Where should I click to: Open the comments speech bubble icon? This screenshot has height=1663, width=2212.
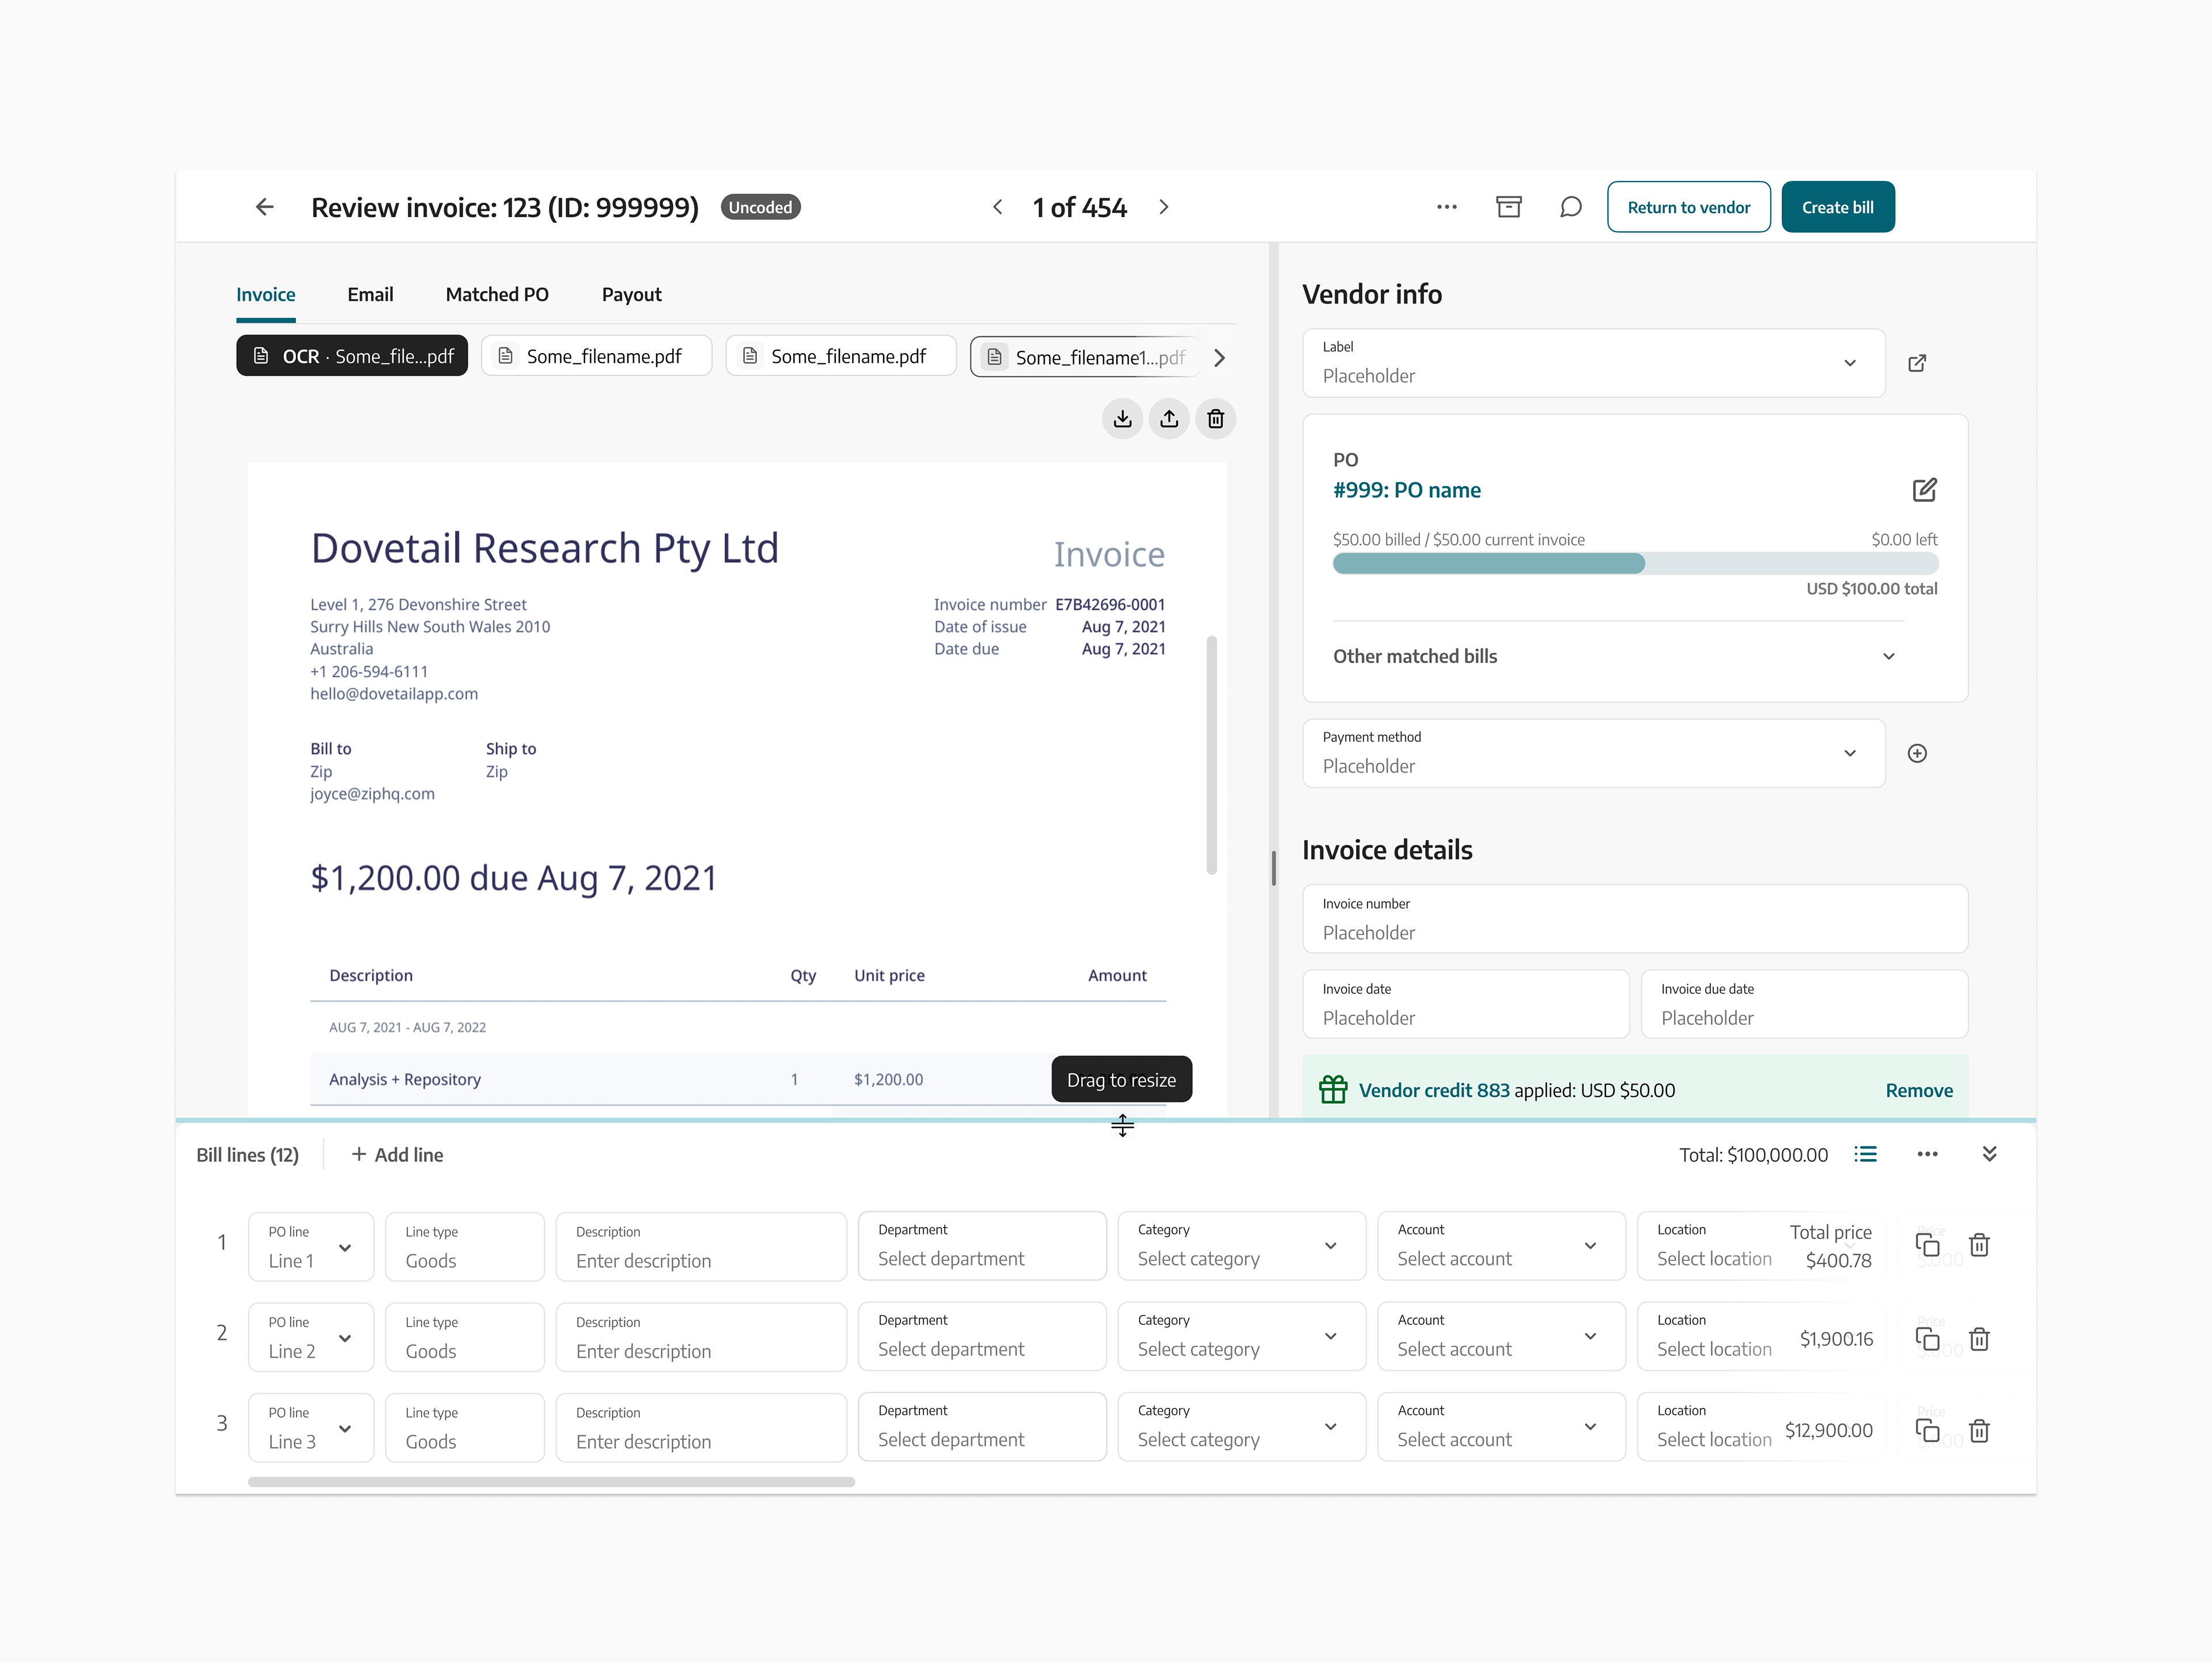pyautogui.click(x=1571, y=207)
